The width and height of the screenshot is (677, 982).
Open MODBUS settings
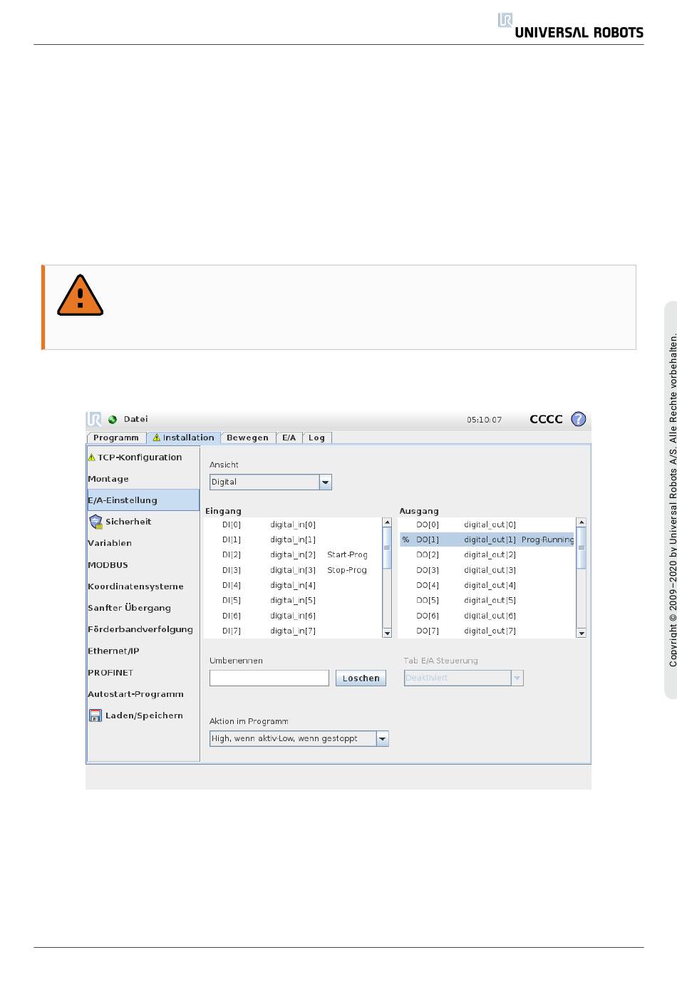pos(143,565)
